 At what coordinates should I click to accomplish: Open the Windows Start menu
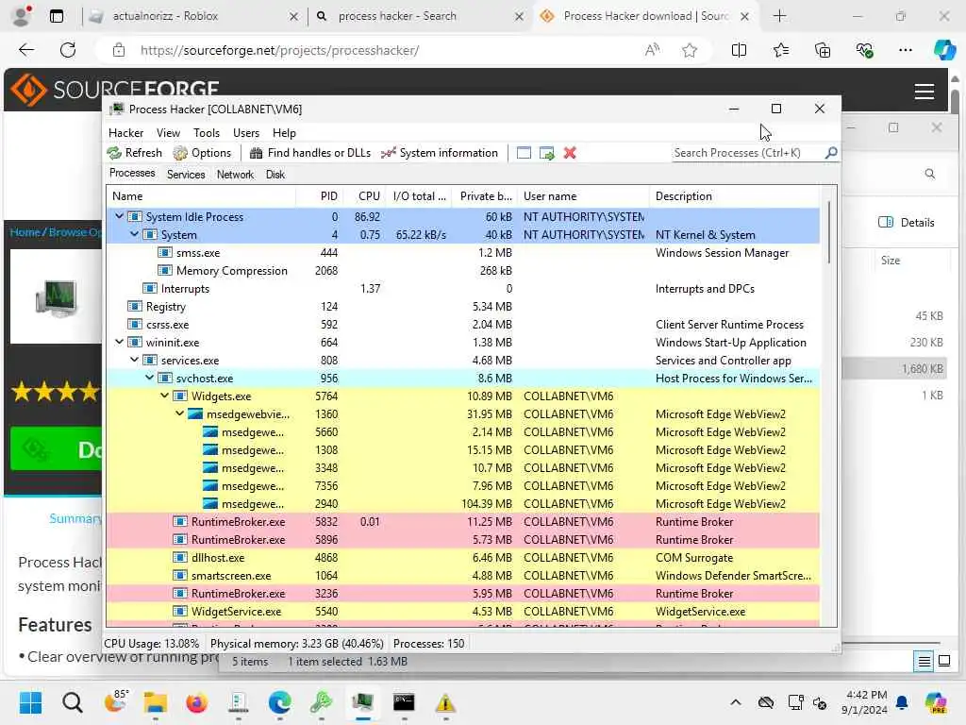pos(30,702)
